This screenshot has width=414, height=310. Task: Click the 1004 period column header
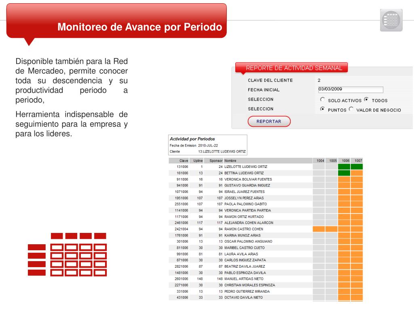(319, 161)
